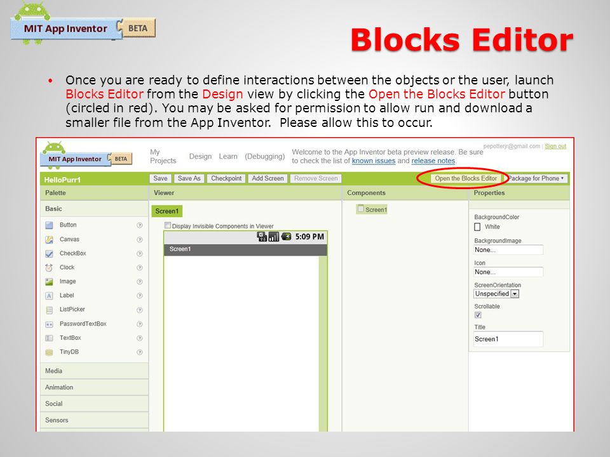610x457 pixels.
Task: Open help icon next to ListPicker
Action: tap(140, 310)
